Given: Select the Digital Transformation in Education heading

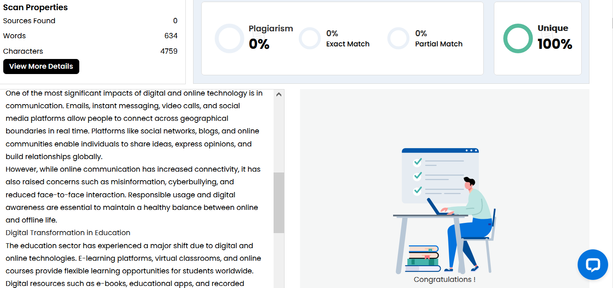Looking at the screenshot, I should click(68, 233).
